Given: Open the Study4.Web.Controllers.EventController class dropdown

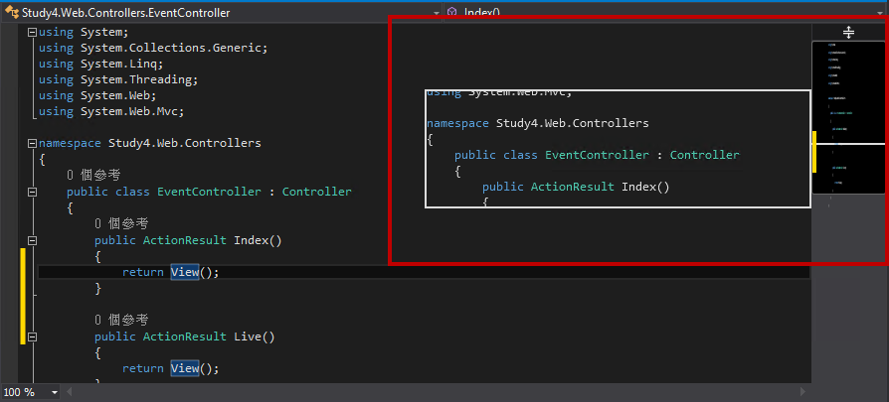Looking at the screenshot, I should pyautogui.click(x=221, y=13).
